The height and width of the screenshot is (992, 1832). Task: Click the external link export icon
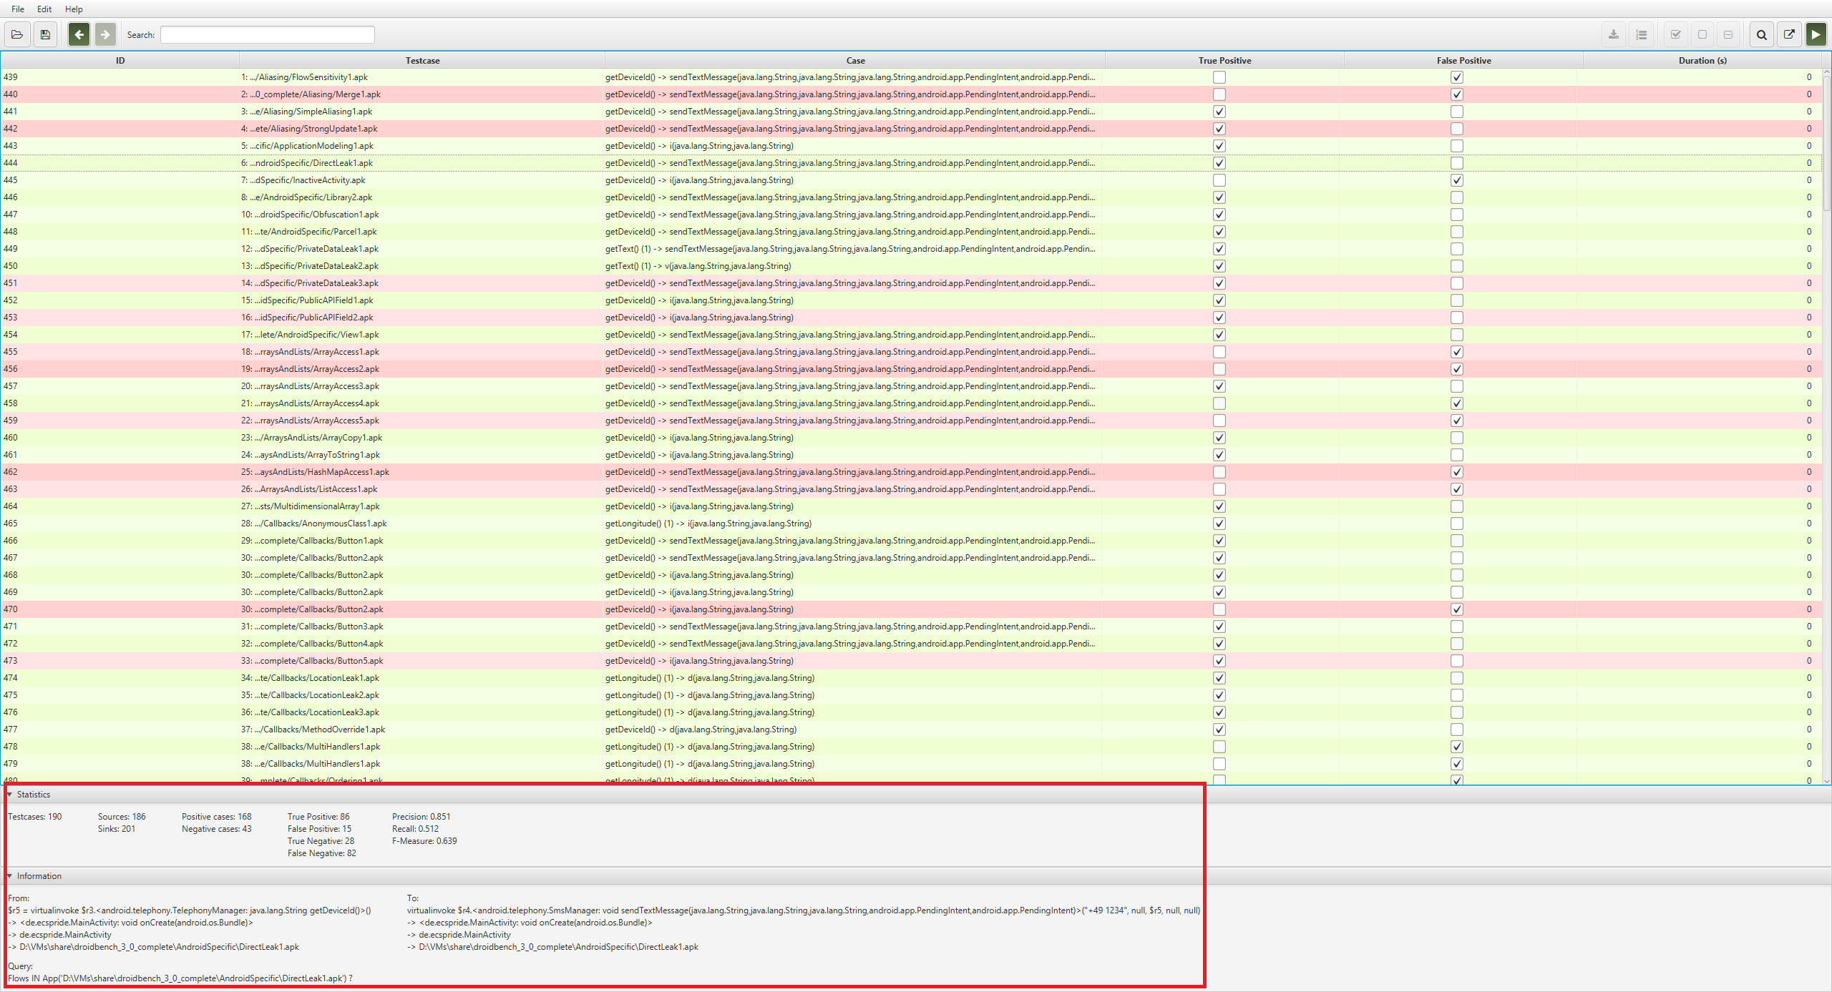coord(1788,34)
